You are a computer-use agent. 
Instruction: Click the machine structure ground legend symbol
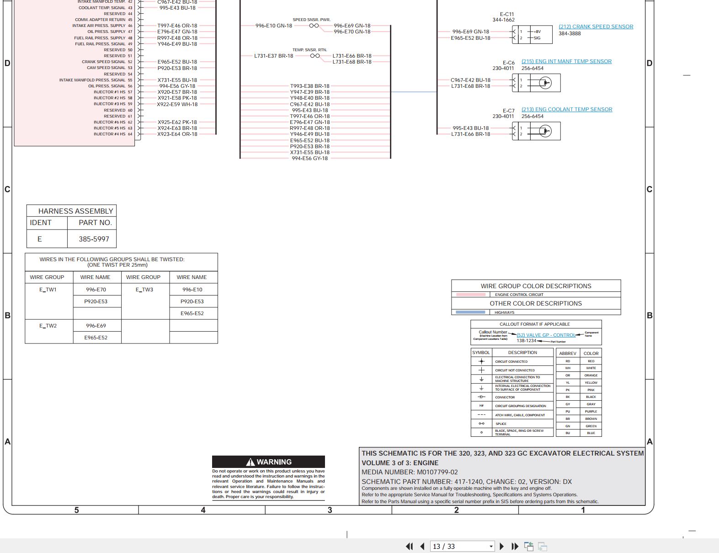(481, 379)
